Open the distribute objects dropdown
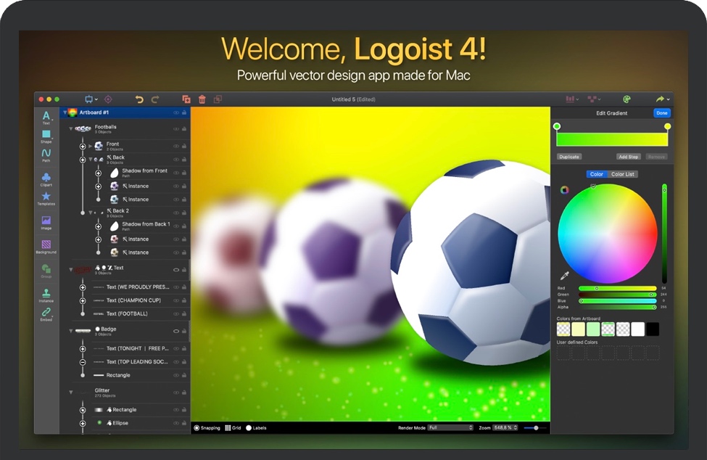This screenshot has height=460, width=707. coord(594,99)
